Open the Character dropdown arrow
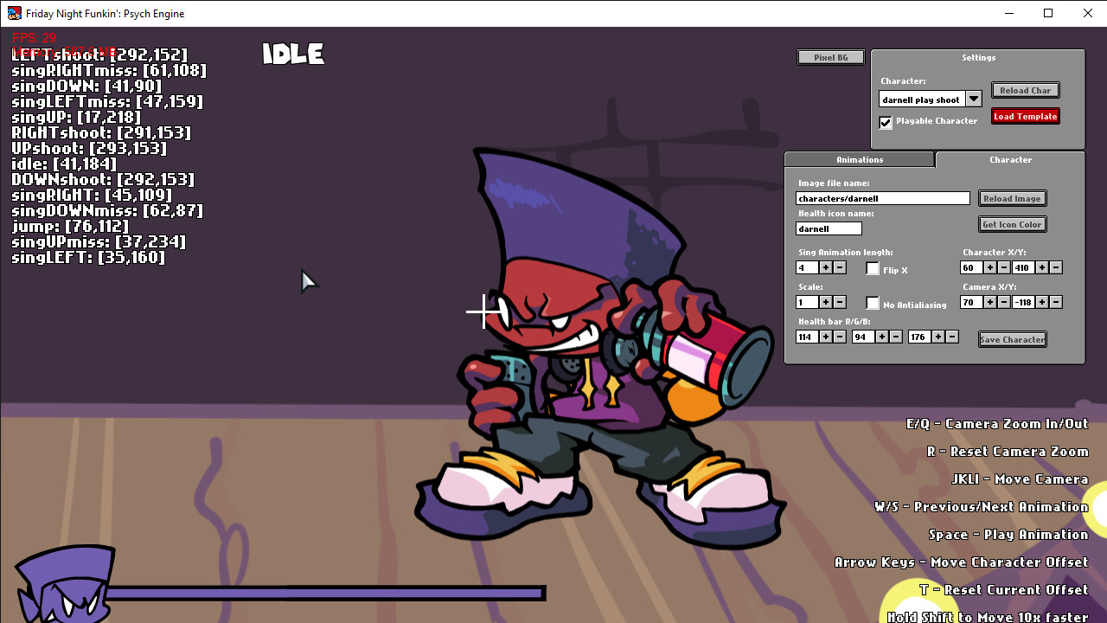Viewport: 1107px width, 623px height. [974, 100]
